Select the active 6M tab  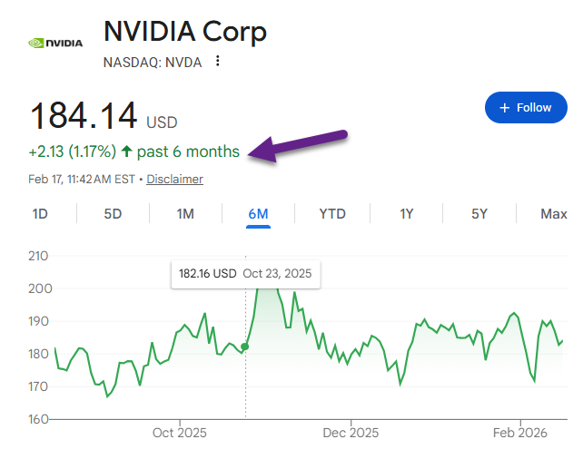click(x=258, y=214)
